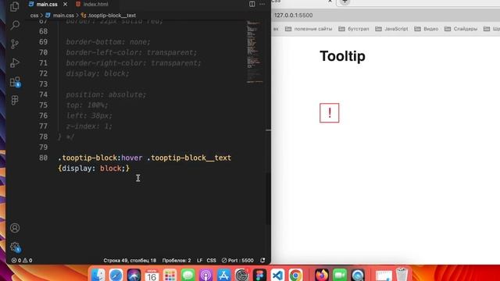Click the 'hover' pseudo-class in code
500x281 pixels.
point(132,158)
